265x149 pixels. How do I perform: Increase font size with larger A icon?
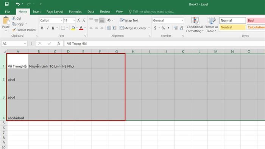click(79, 20)
